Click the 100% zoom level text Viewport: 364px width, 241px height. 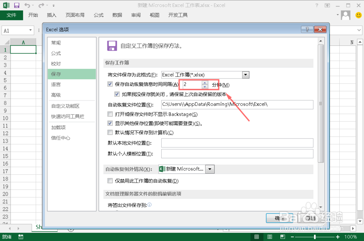coord(351,237)
